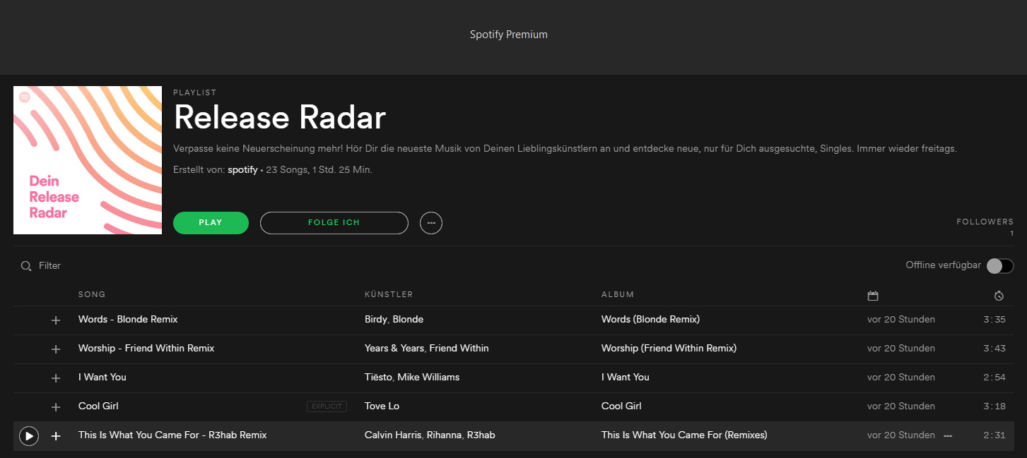Image resolution: width=1027 pixels, height=458 pixels.
Task: Open R3hab artist page
Action: point(480,435)
